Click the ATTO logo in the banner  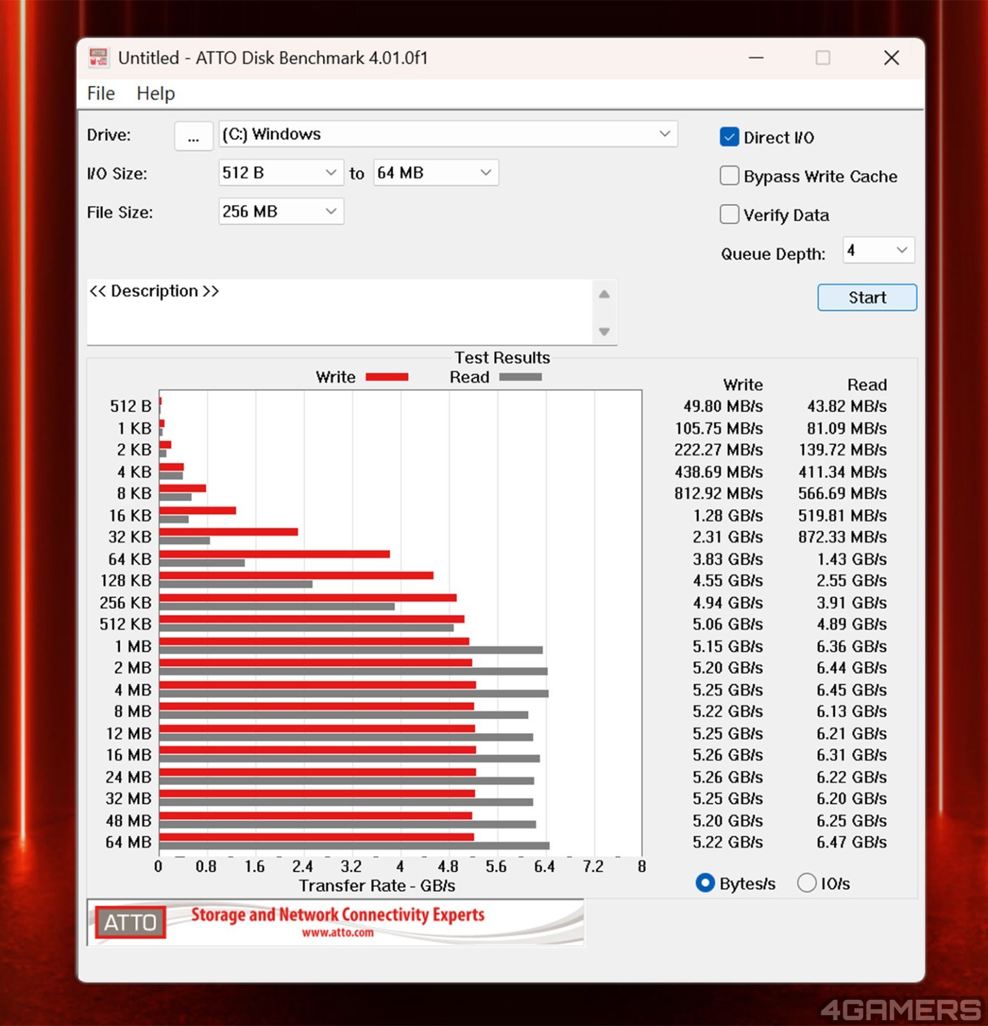pyautogui.click(x=130, y=922)
